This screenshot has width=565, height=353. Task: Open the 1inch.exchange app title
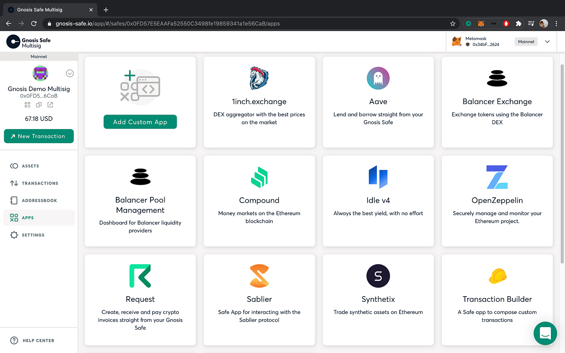(x=259, y=102)
